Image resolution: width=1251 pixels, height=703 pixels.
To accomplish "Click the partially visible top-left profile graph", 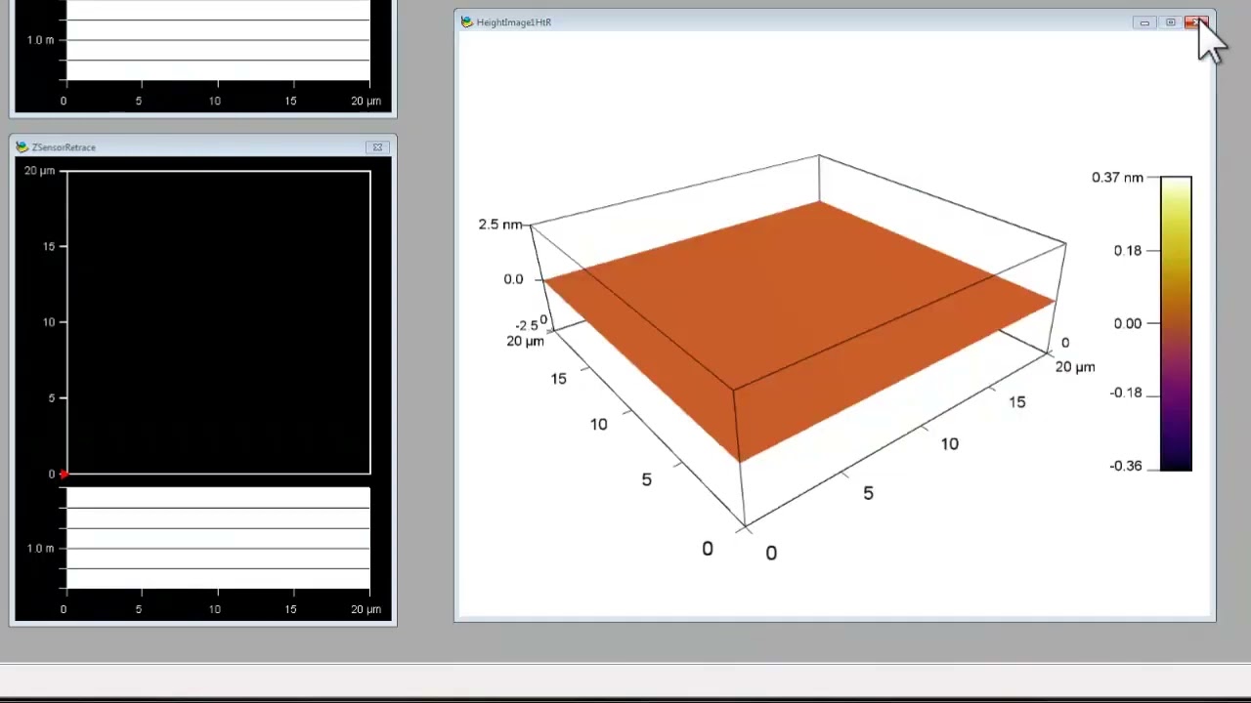I will (x=219, y=40).
